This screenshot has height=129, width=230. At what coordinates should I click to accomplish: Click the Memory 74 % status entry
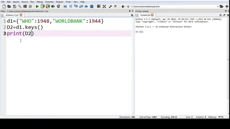216,117
